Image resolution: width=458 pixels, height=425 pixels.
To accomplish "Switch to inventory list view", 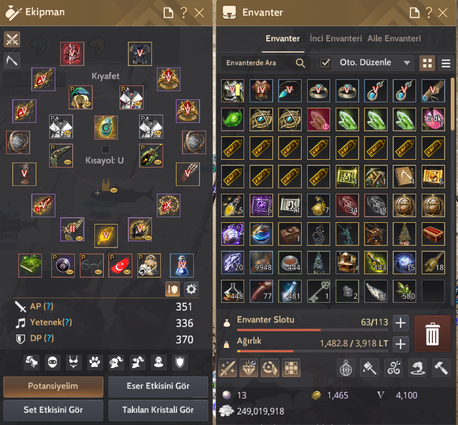I will [446, 63].
